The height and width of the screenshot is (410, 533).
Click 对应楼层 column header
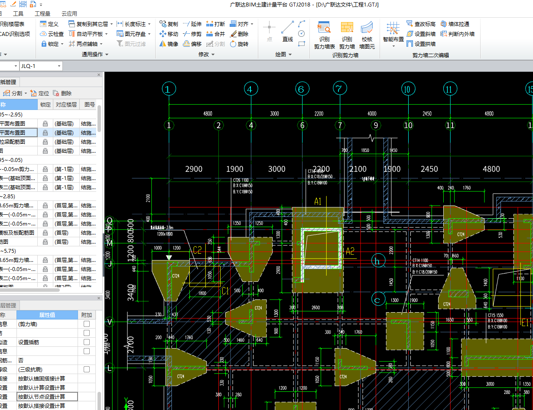pos(66,104)
